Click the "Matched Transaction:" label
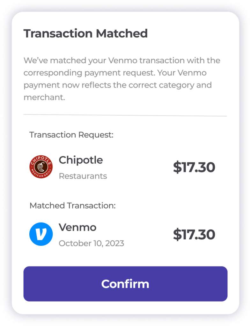 pos(72,205)
